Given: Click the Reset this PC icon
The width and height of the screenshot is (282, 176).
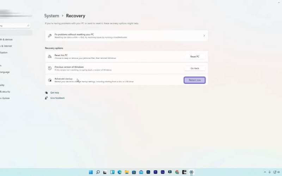Looking at the screenshot, I should (50, 57).
